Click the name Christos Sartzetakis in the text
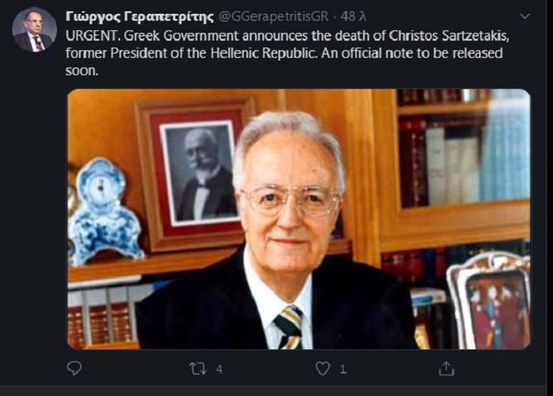Screen dimensions: 553x396 point(448,35)
